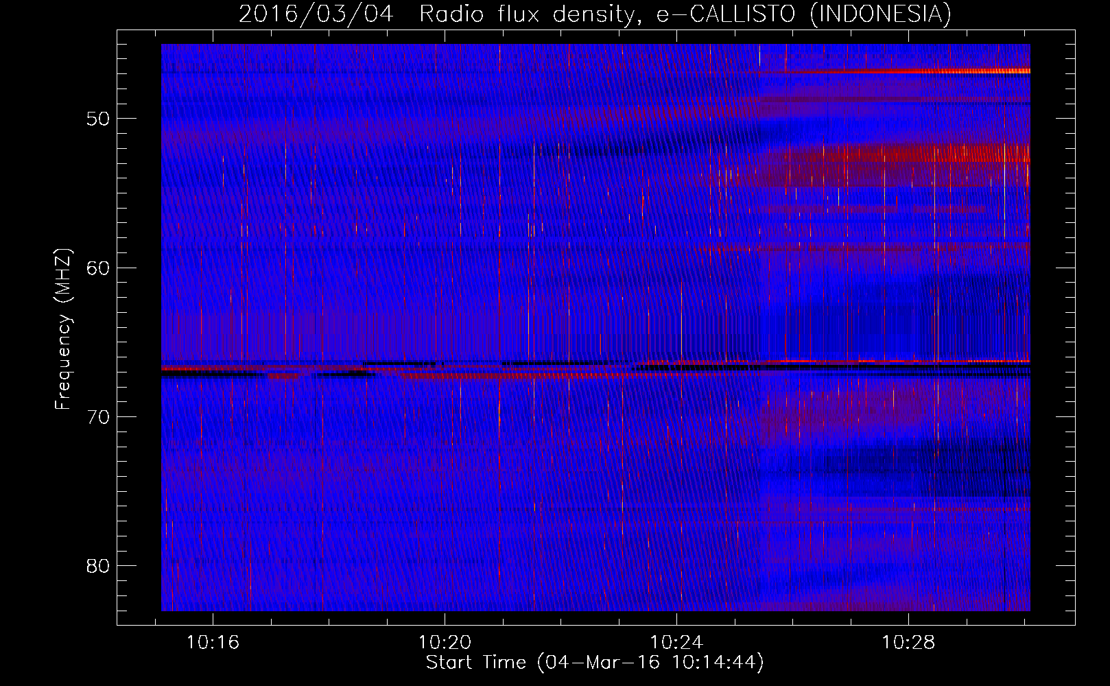Click the 10:20 time tick label
Image resolution: width=1110 pixels, height=686 pixels.
point(445,643)
